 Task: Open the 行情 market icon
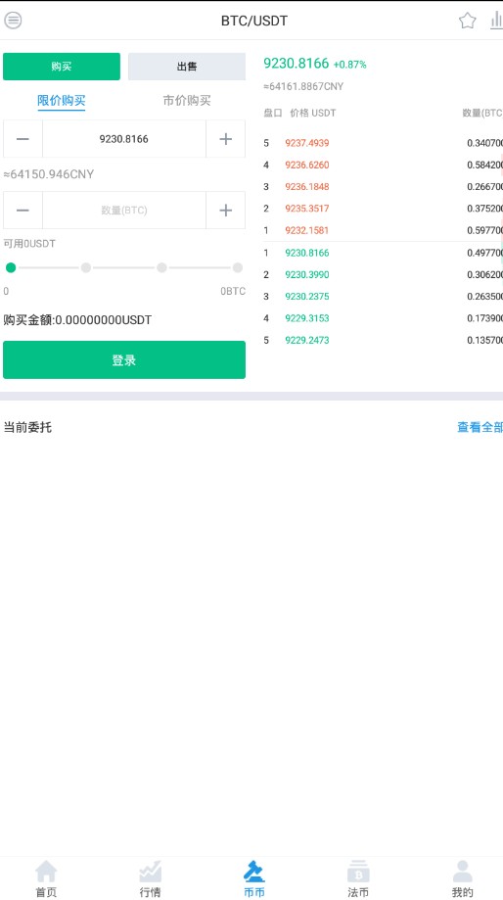151,872
